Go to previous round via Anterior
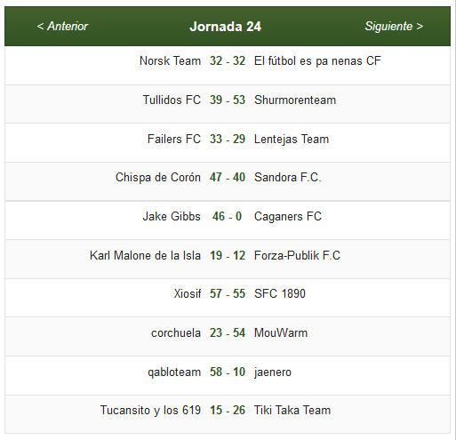 click(62, 26)
